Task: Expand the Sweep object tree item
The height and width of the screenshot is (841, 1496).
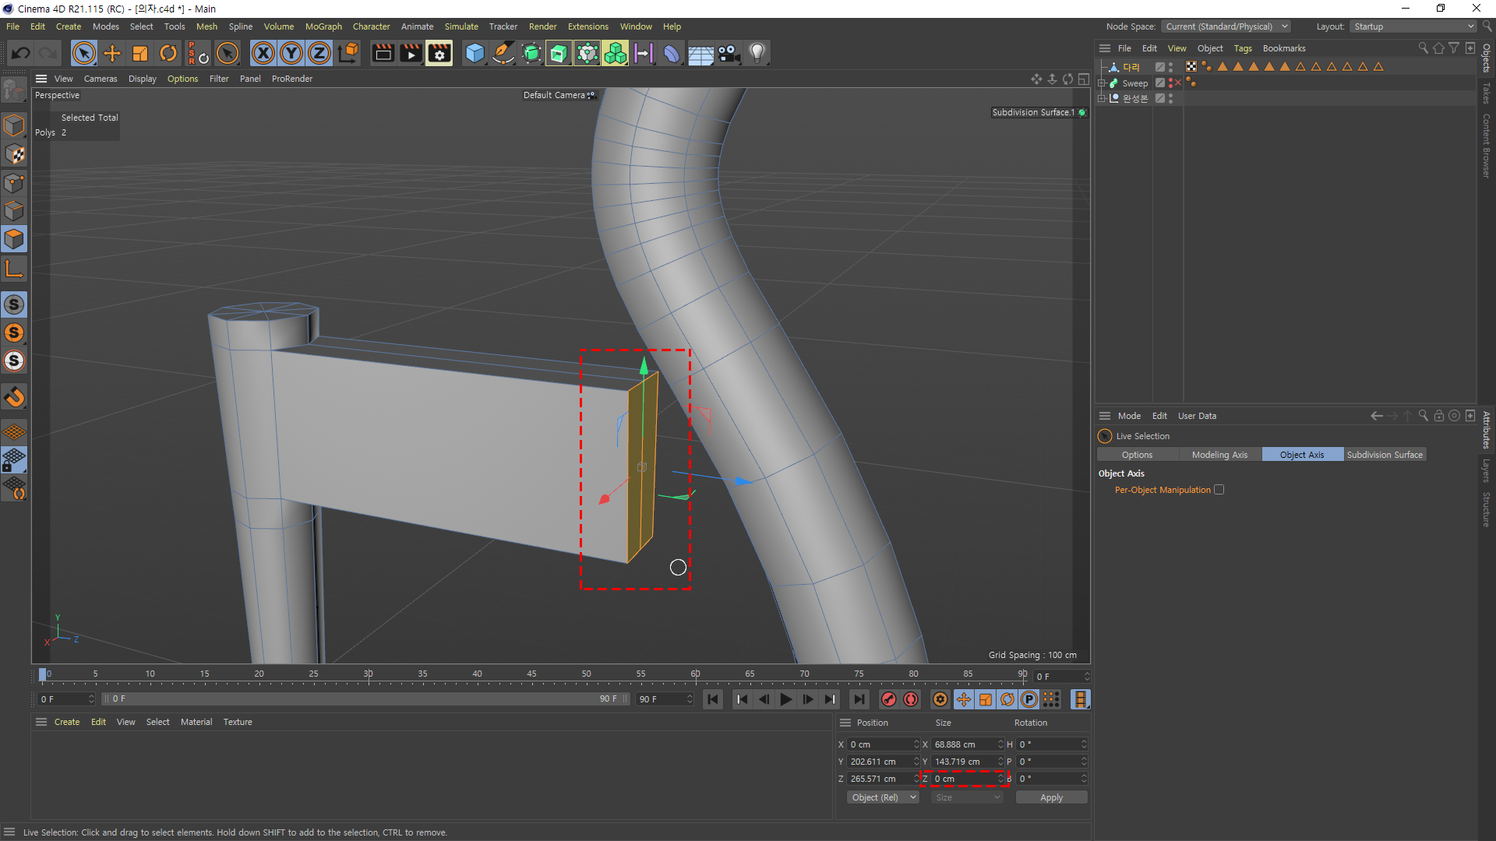Action: (x=1101, y=83)
